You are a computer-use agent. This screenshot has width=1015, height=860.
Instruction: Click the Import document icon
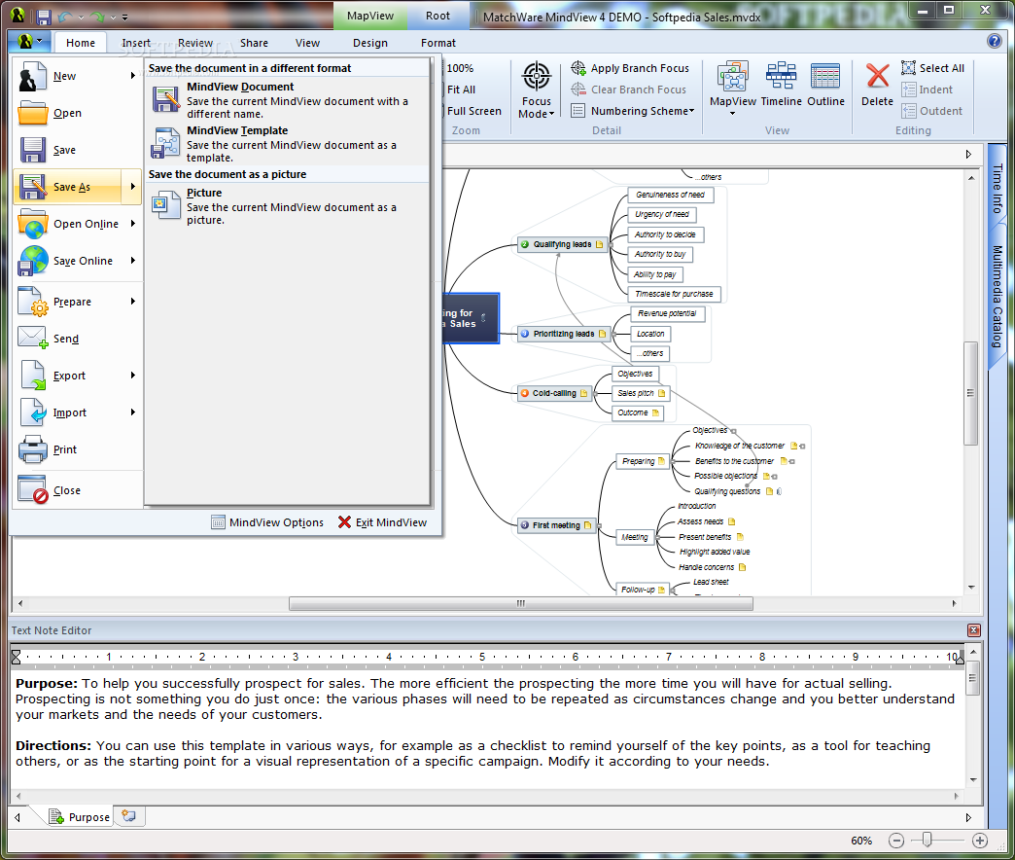pyautogui.click(x=32, y=412)
